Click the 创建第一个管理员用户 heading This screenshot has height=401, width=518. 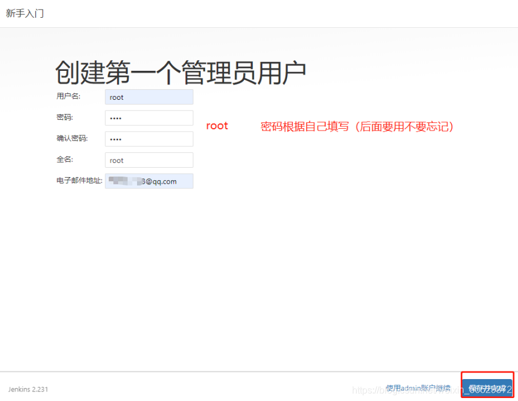point(180,73)
